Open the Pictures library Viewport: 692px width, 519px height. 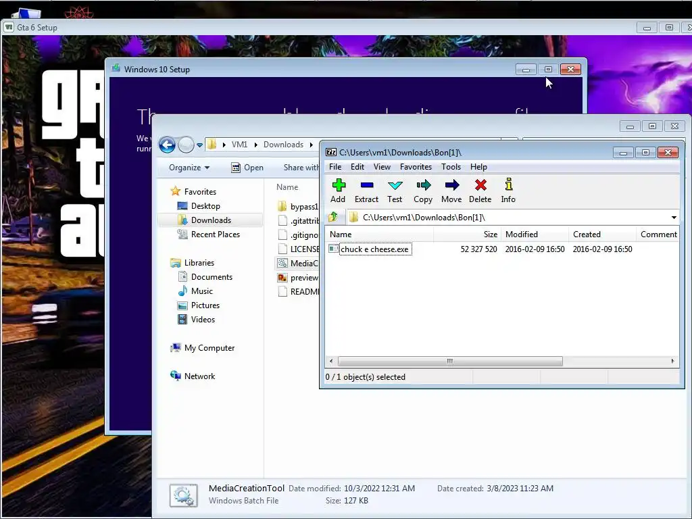pos(199,305)
